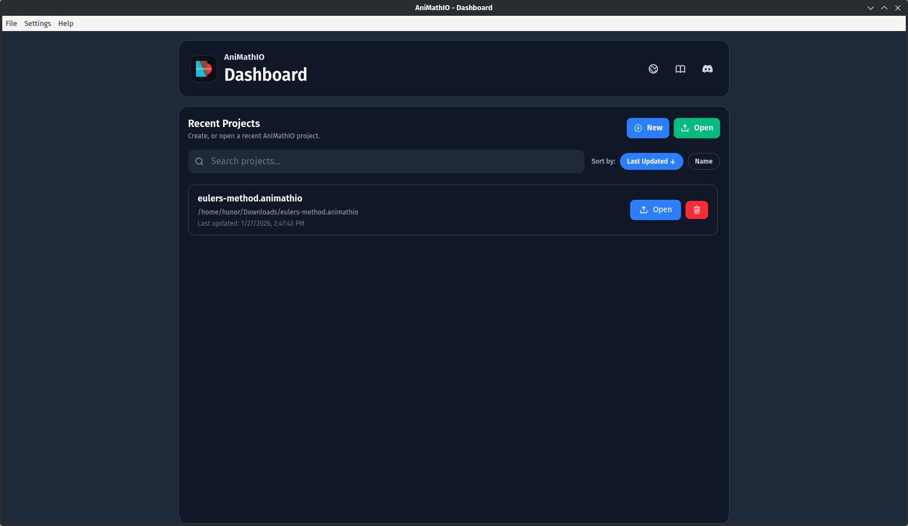Click the plus icon on the New button
This screenshot has width=908, height=526.
(638, 128)
